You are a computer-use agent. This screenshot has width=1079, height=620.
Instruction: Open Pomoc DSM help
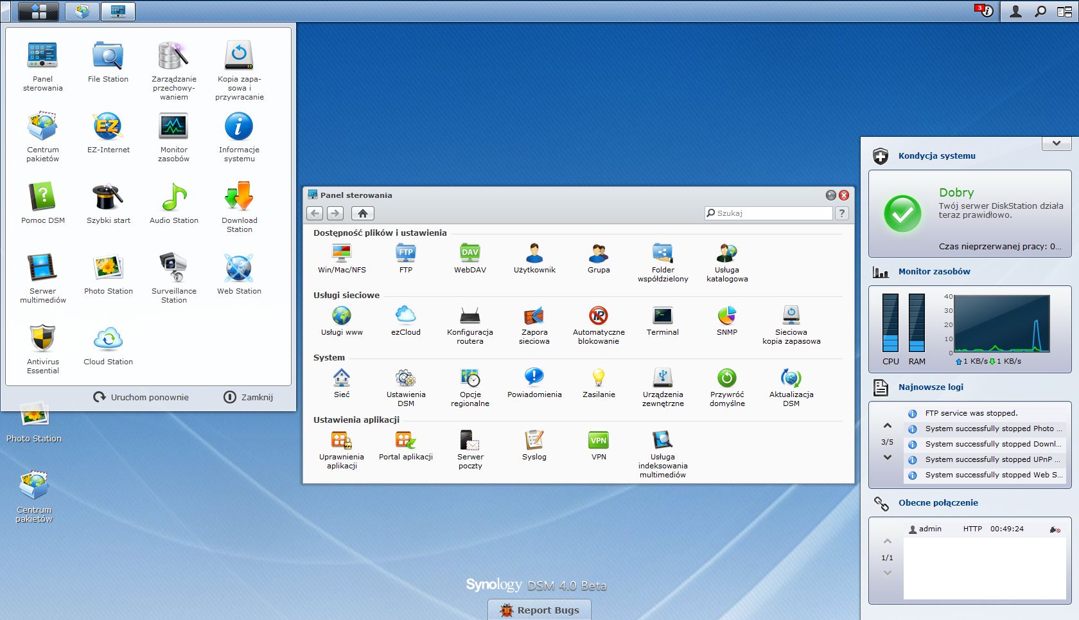tap(43, 203)
